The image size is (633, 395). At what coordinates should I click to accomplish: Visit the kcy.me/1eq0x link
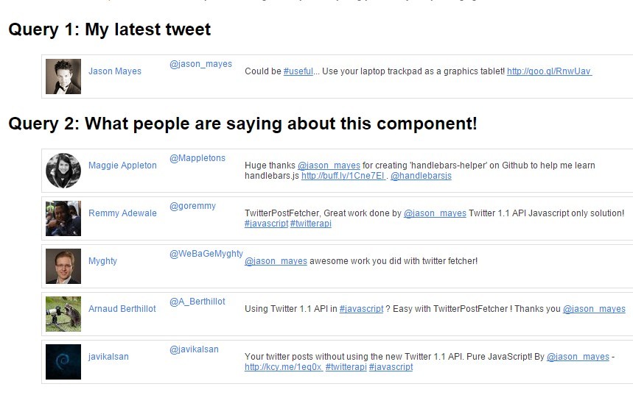pyautogui.click(x=284, y=367)
